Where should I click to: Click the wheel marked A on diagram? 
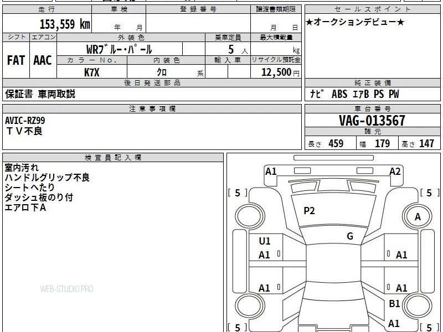click(418, 217)
